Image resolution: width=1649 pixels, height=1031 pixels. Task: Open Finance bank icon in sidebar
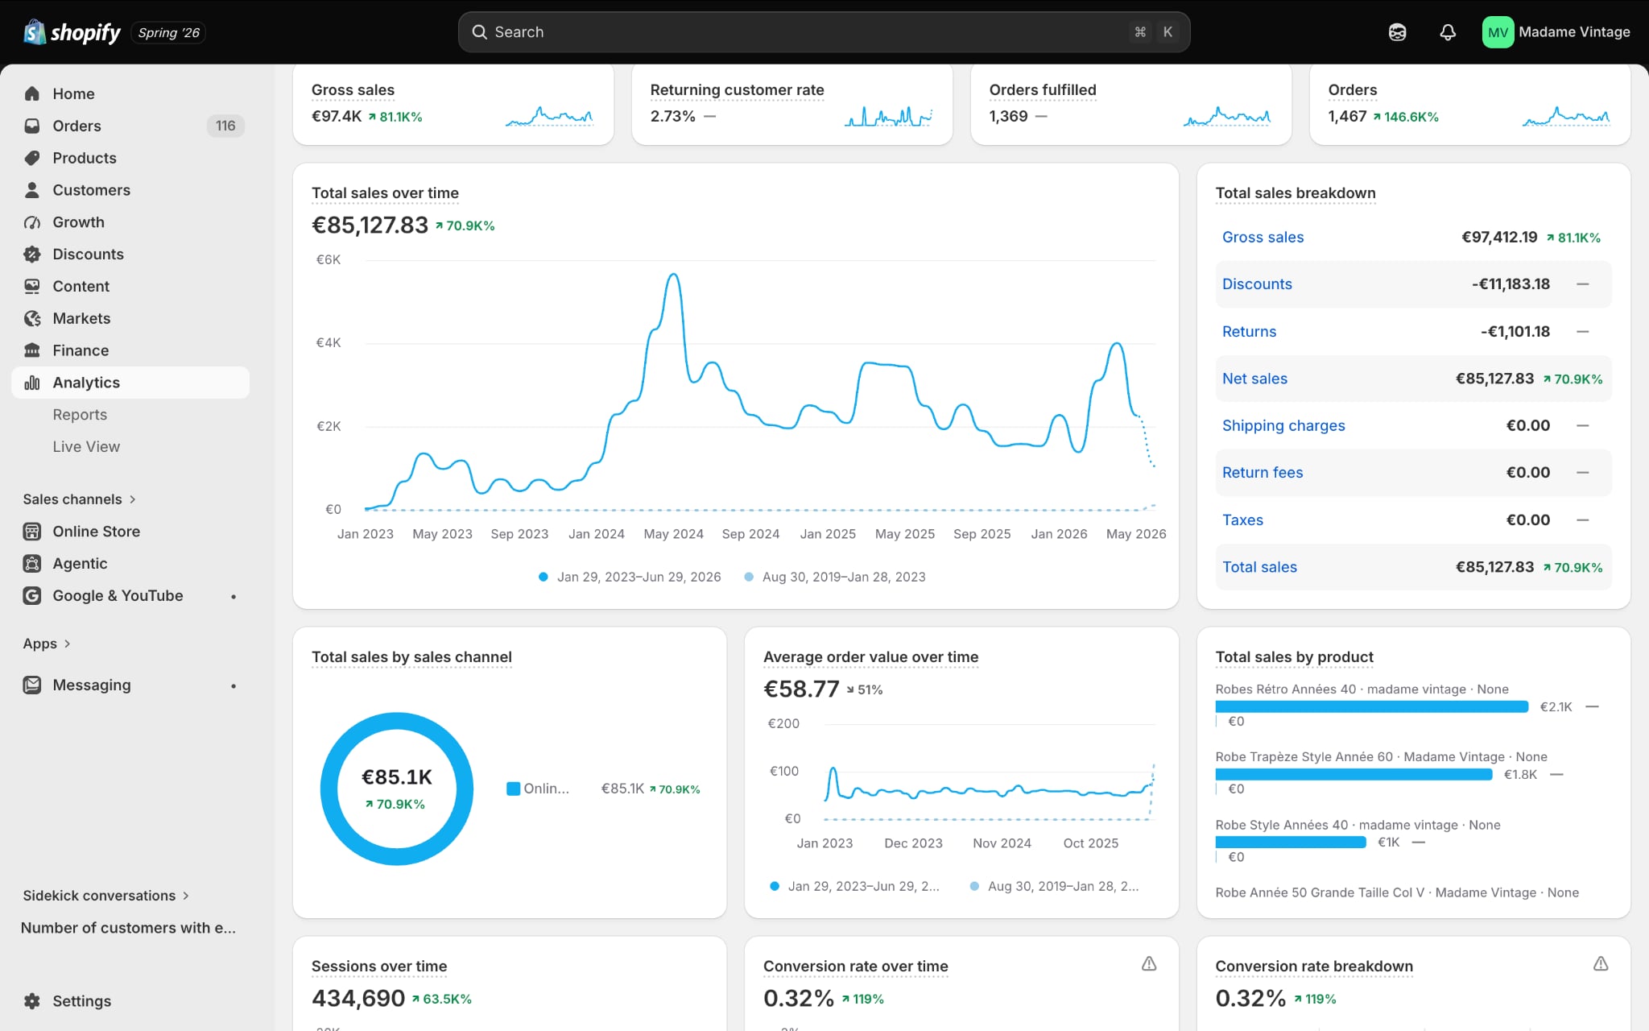coord(32,350)
